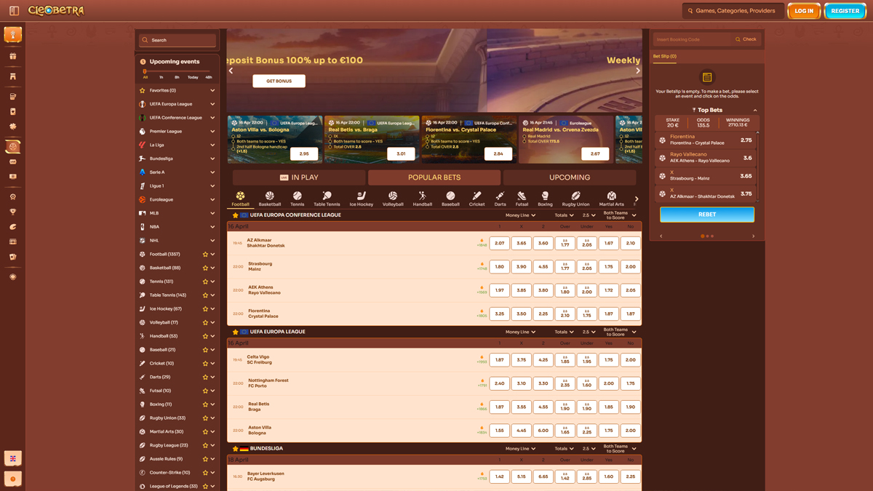Toggle star on UEFA Europa Conference League header
The width and height of the screenshot is (873, 491).
(235, 215)
